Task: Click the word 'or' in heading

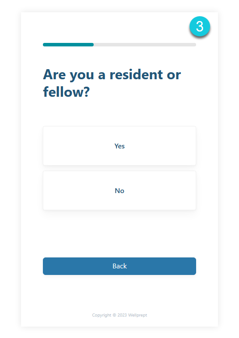Action: pos(174,75)
